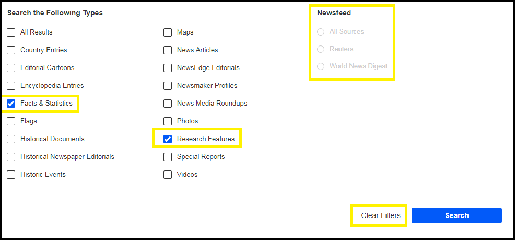The height and width of the screenshot is (240, 515).
Task: Check the Historic Events checkbox
Action: (11, 175)
